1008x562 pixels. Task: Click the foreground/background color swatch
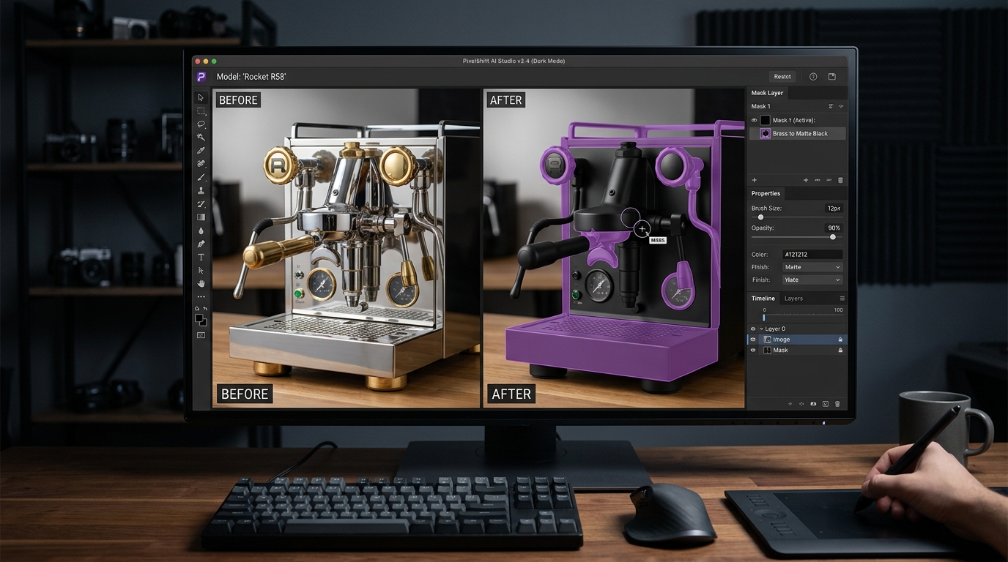(201, 320)
